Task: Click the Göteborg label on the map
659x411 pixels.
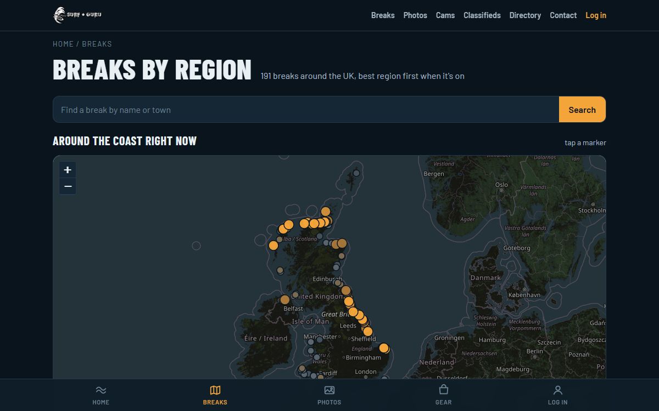Action: 517,248
